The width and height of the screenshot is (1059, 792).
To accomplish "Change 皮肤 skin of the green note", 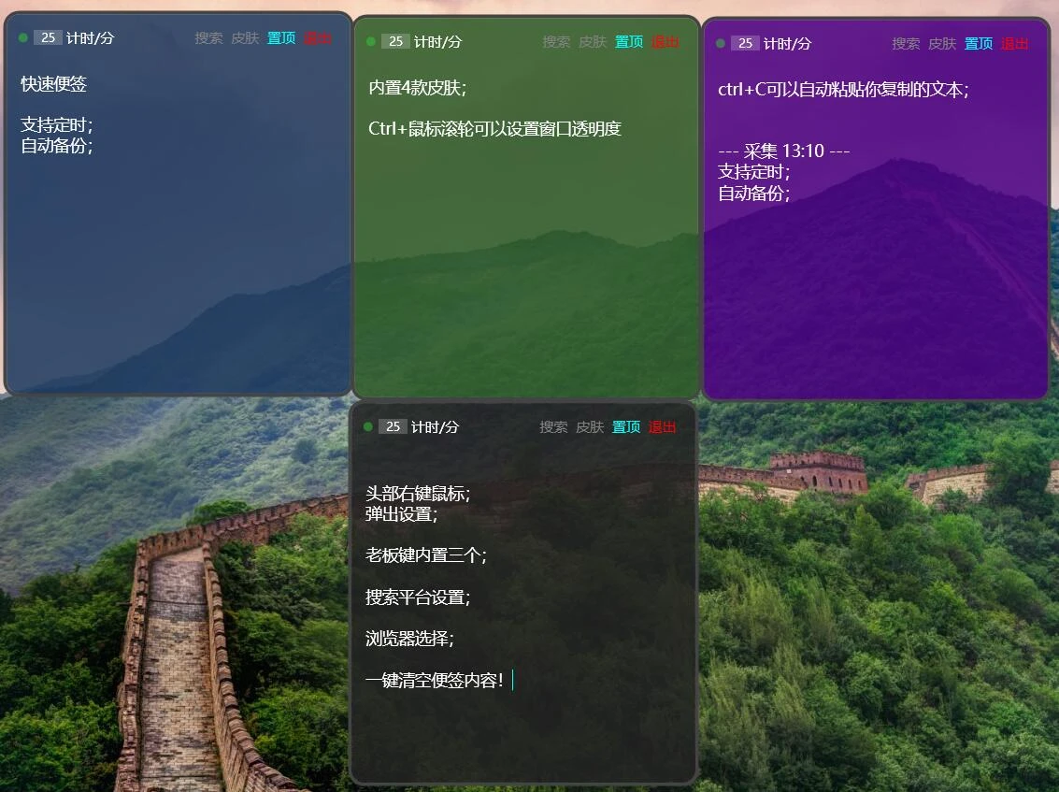I will tap(593, 42).
